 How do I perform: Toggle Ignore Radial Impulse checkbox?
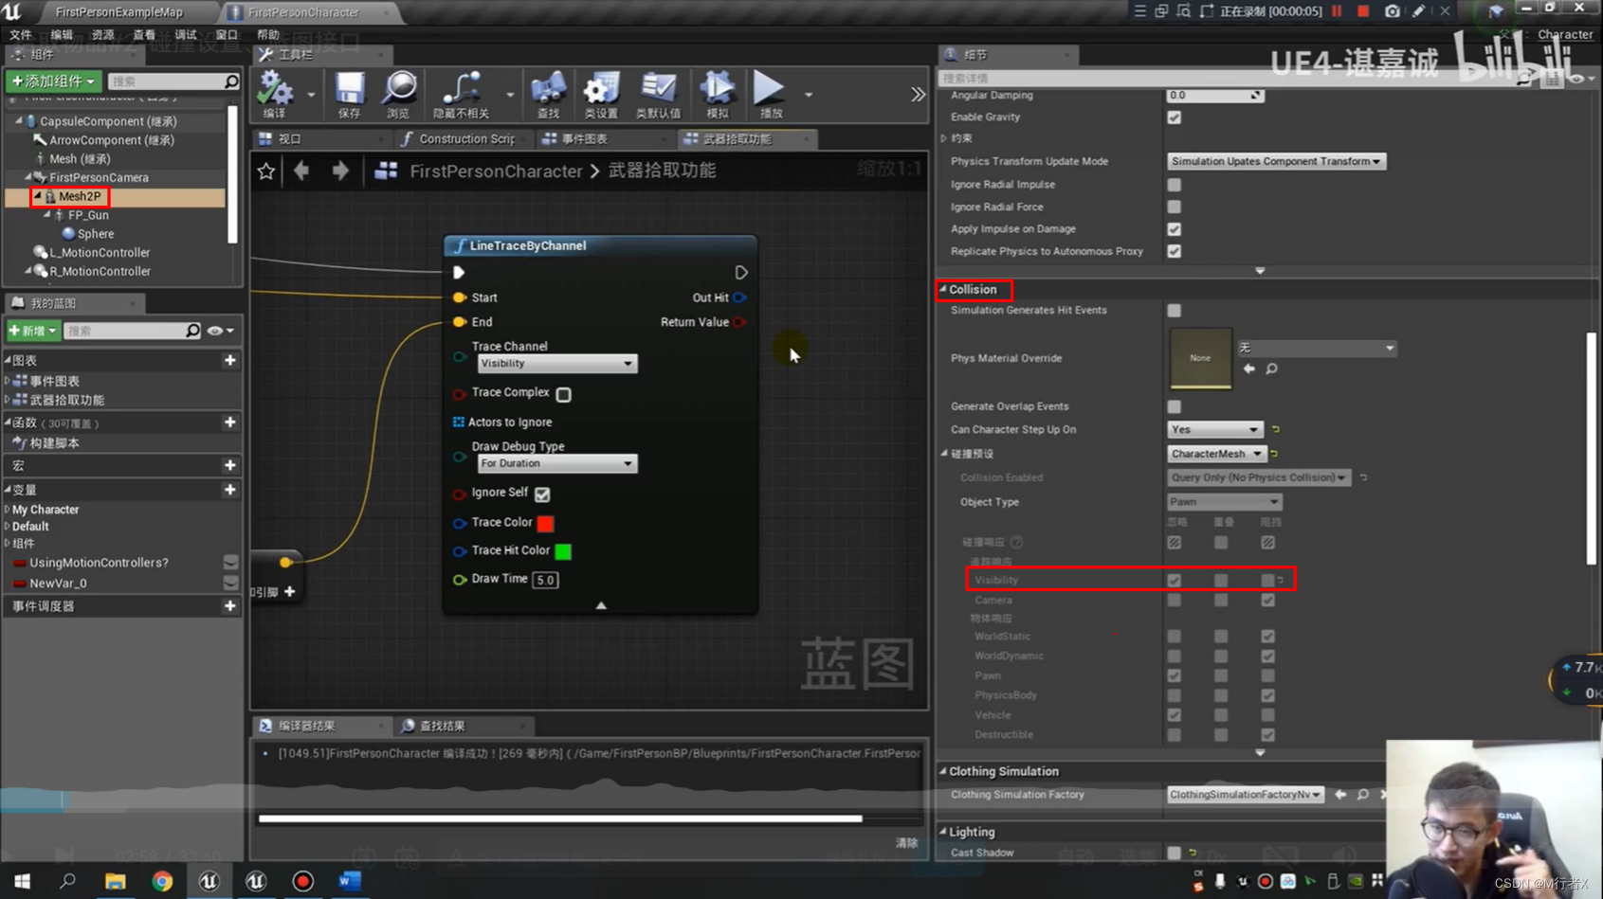pos(1175,185)
